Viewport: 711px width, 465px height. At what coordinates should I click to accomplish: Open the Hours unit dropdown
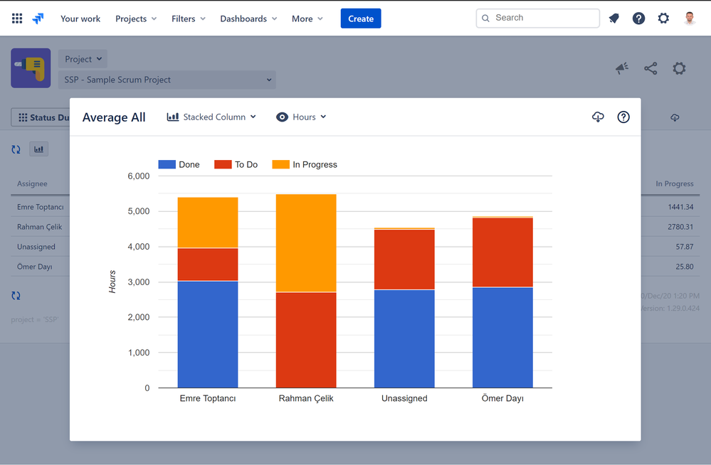(301, 117)
